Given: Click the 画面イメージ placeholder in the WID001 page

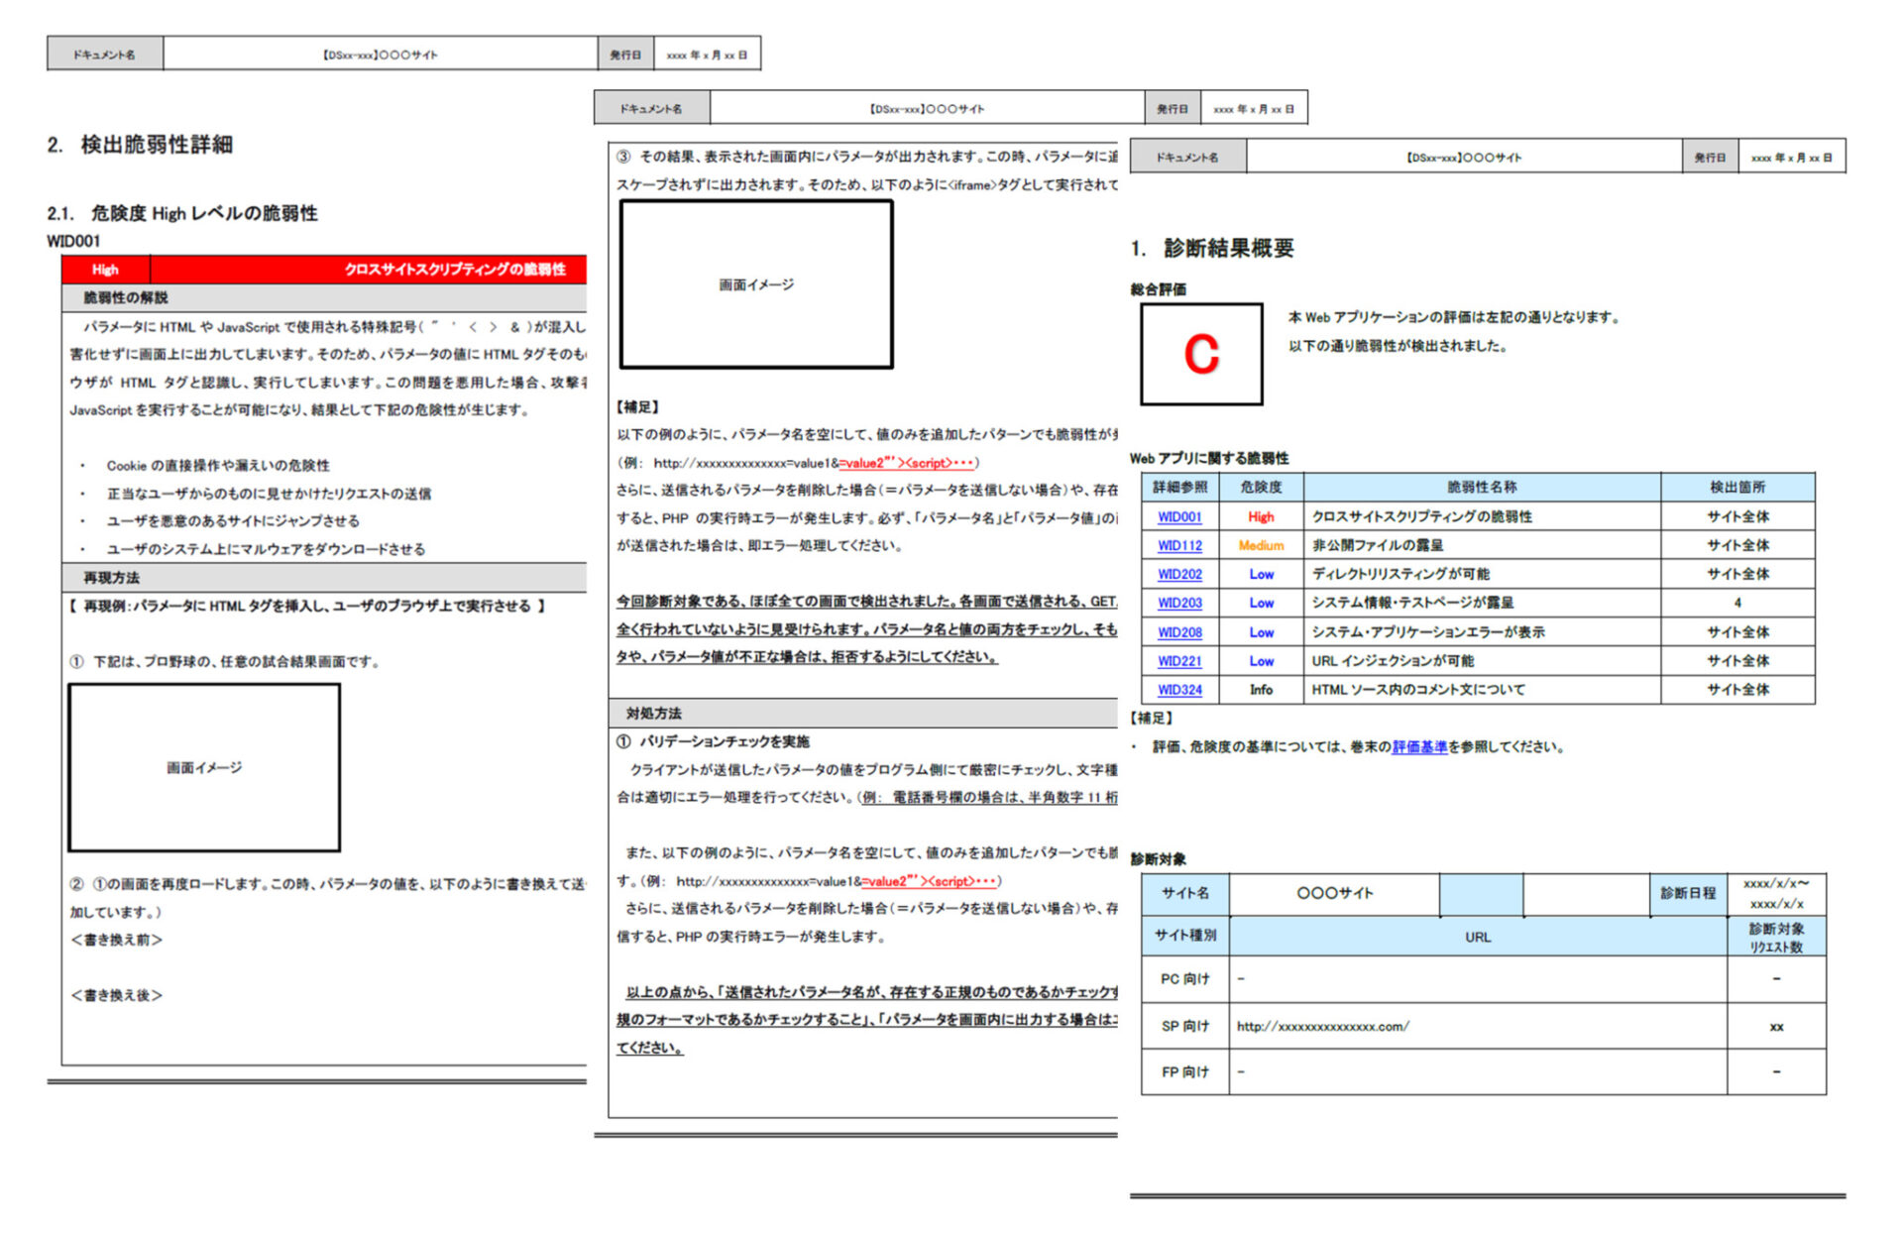Looking at the screenshot, I should click(x=204, y=767).
